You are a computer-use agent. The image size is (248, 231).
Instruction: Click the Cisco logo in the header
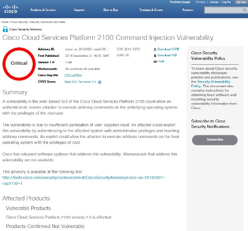[x=10, y=9]
